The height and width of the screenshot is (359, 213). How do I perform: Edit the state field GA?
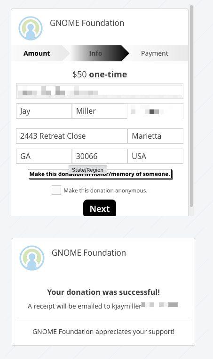coord(44,156)
